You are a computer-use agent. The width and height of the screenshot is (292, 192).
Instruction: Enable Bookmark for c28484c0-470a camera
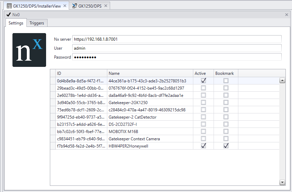(226, 110)
